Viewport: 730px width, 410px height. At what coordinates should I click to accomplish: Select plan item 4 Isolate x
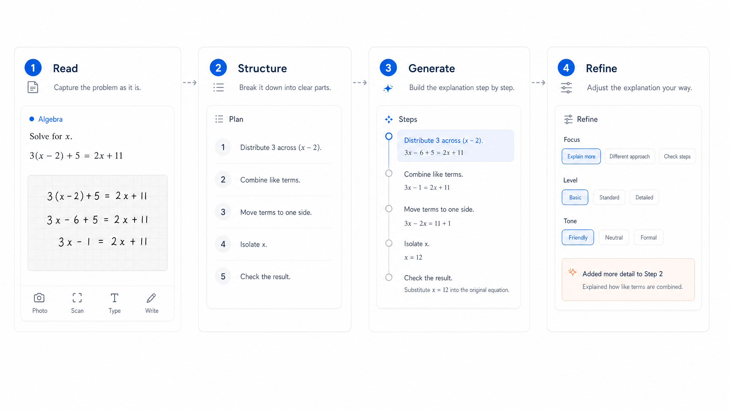pyautogui.click(x=274, y=244)
